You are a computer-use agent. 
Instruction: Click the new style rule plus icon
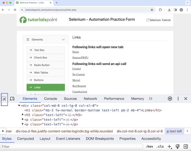[x=169, y=147]
